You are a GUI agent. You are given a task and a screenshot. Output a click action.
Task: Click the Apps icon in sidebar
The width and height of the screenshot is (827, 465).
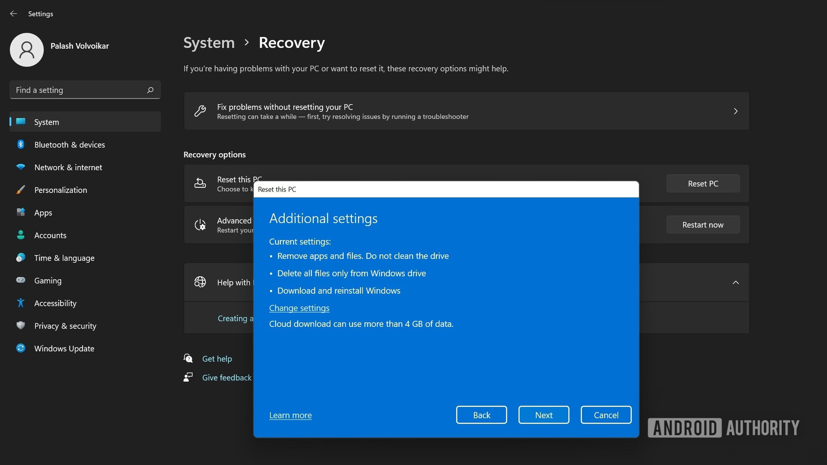tap(20, 212)
